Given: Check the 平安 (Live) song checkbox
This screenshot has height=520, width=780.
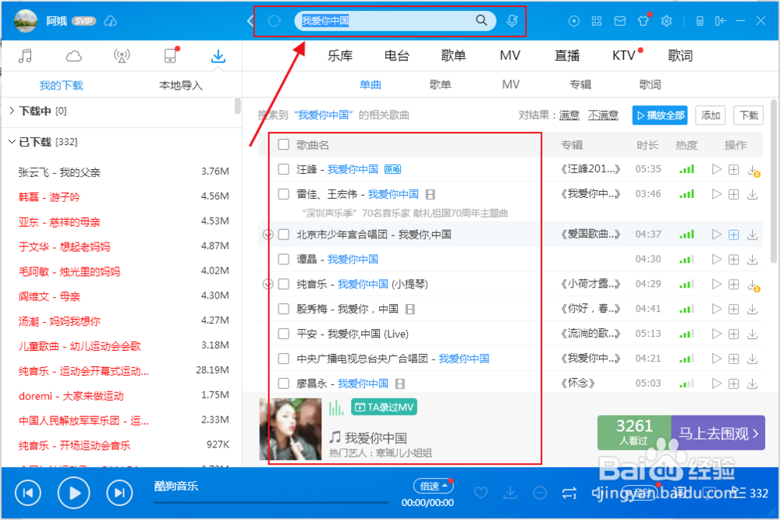Looking at the screenshot, I should [284, 334].
